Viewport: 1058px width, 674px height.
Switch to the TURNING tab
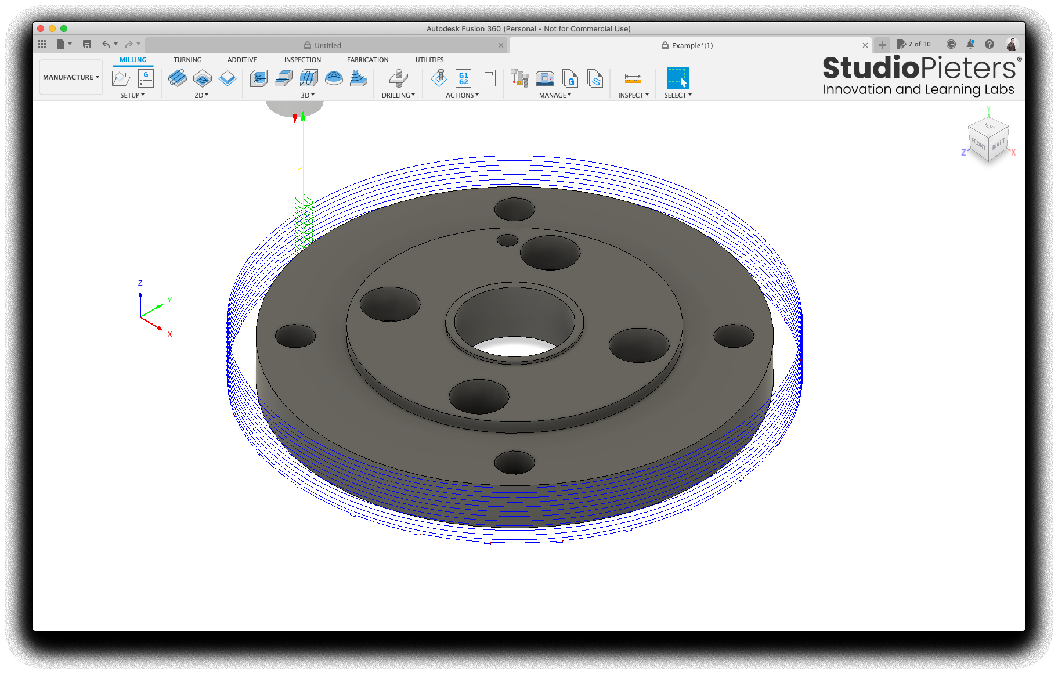[187, 59]
